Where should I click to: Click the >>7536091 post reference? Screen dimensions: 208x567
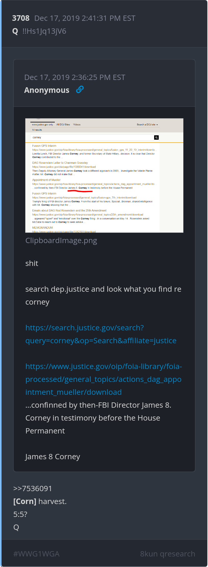[33, 489]
